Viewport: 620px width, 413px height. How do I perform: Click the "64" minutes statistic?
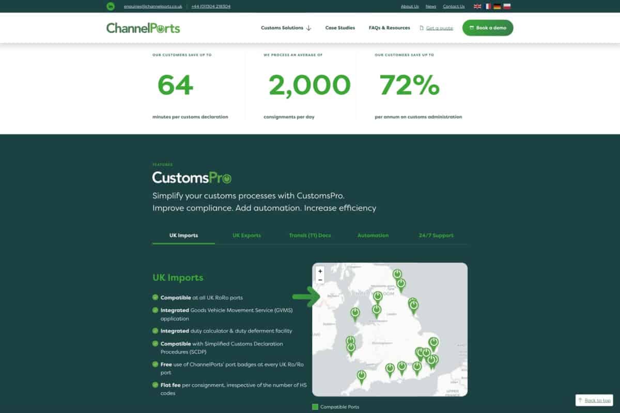point(175,85)
